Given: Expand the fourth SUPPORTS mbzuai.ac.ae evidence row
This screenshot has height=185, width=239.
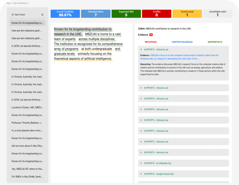Looking at the screenshot, I should pyautogui.click(x=183, y=109).
